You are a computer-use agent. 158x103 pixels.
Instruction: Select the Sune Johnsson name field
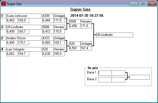click(x=24, y=16)
